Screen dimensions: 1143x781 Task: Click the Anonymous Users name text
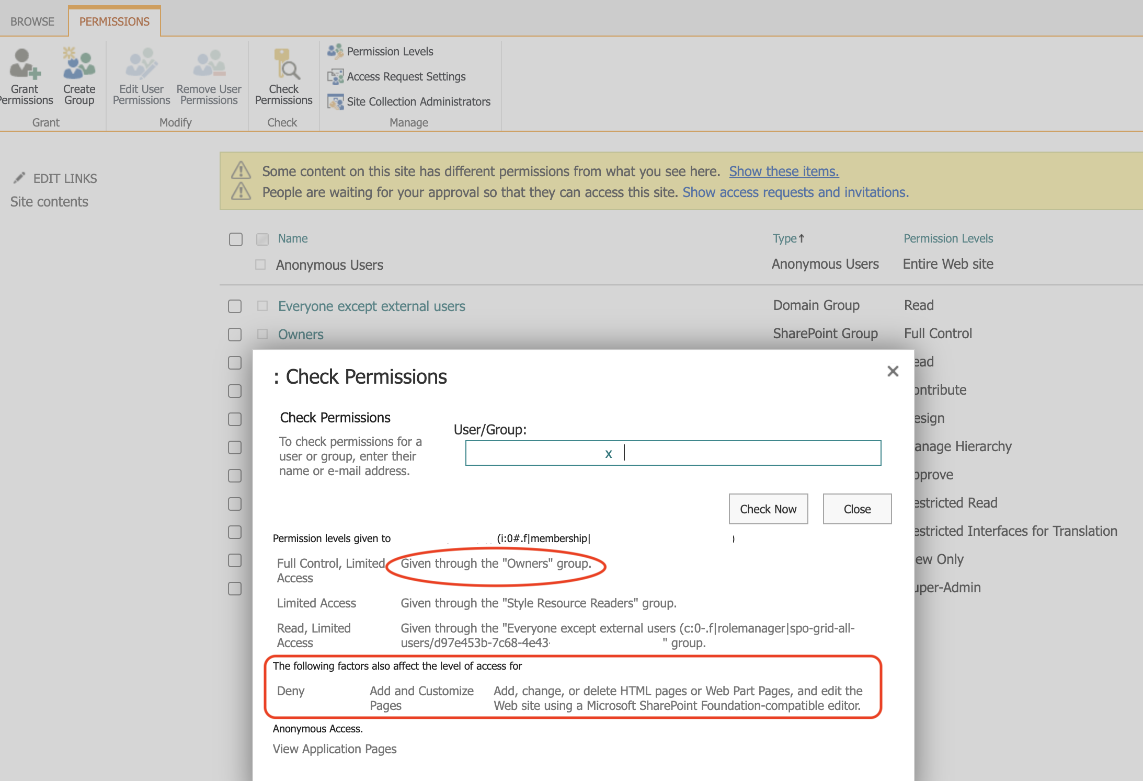[329, 265]
